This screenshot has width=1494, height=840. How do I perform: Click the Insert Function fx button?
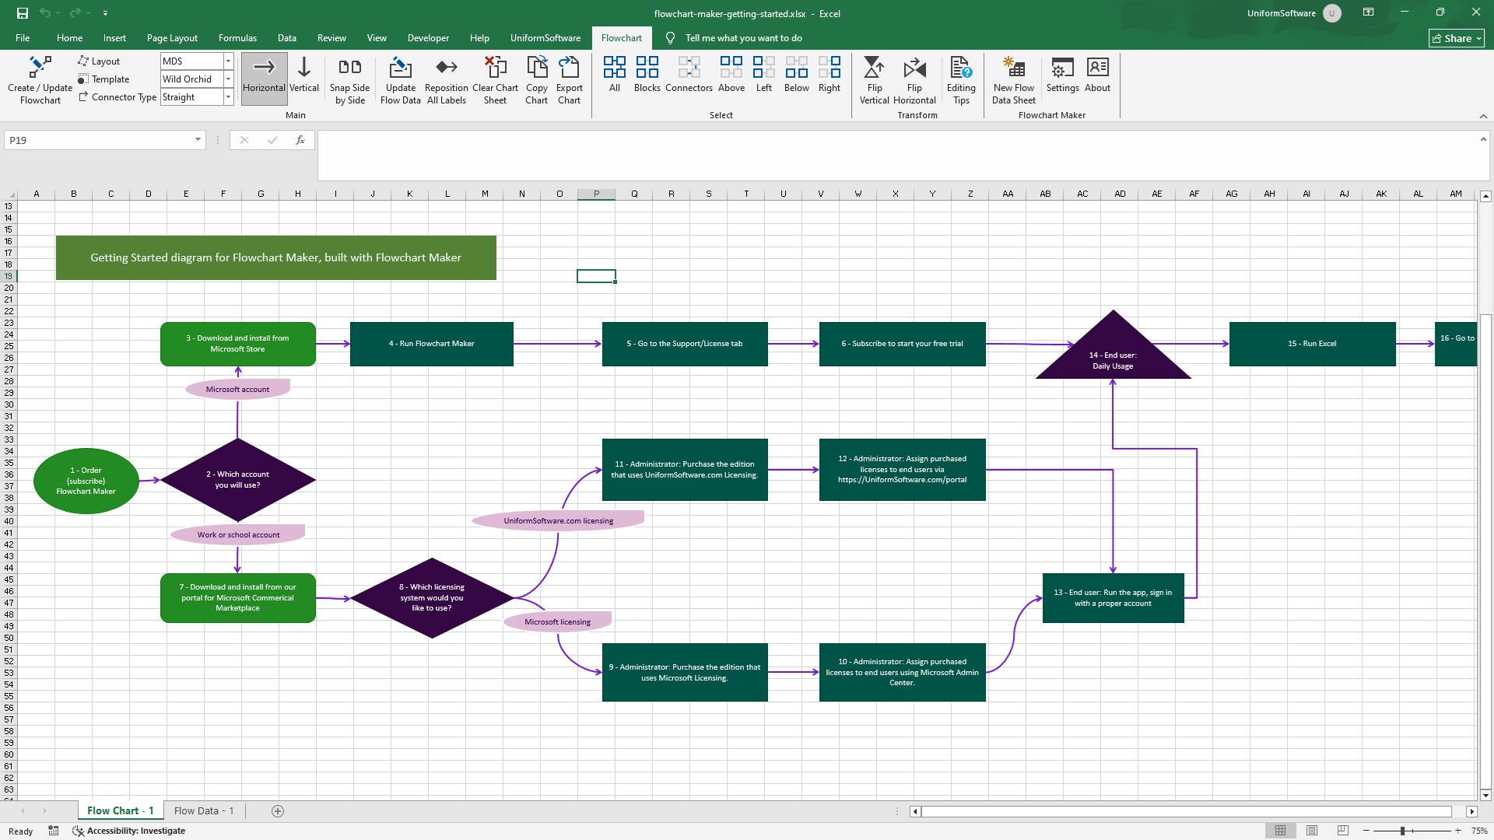[300, 140]
